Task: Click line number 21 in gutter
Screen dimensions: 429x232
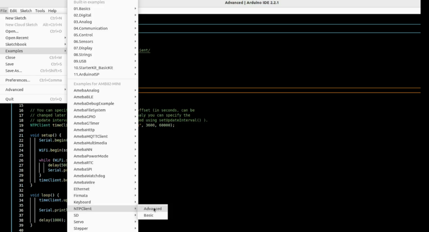Action: click(21, 135)
